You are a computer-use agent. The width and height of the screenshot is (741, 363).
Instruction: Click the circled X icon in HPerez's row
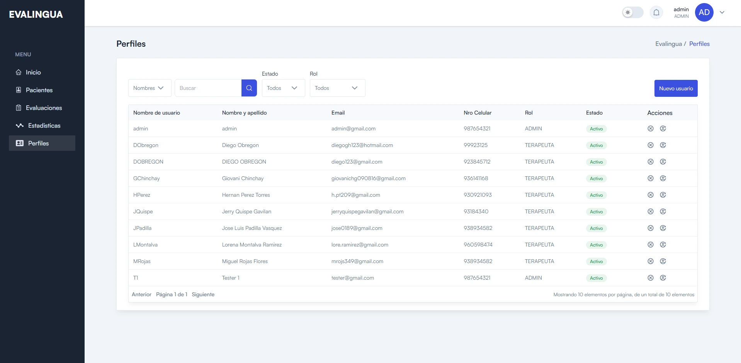(651, 195)
